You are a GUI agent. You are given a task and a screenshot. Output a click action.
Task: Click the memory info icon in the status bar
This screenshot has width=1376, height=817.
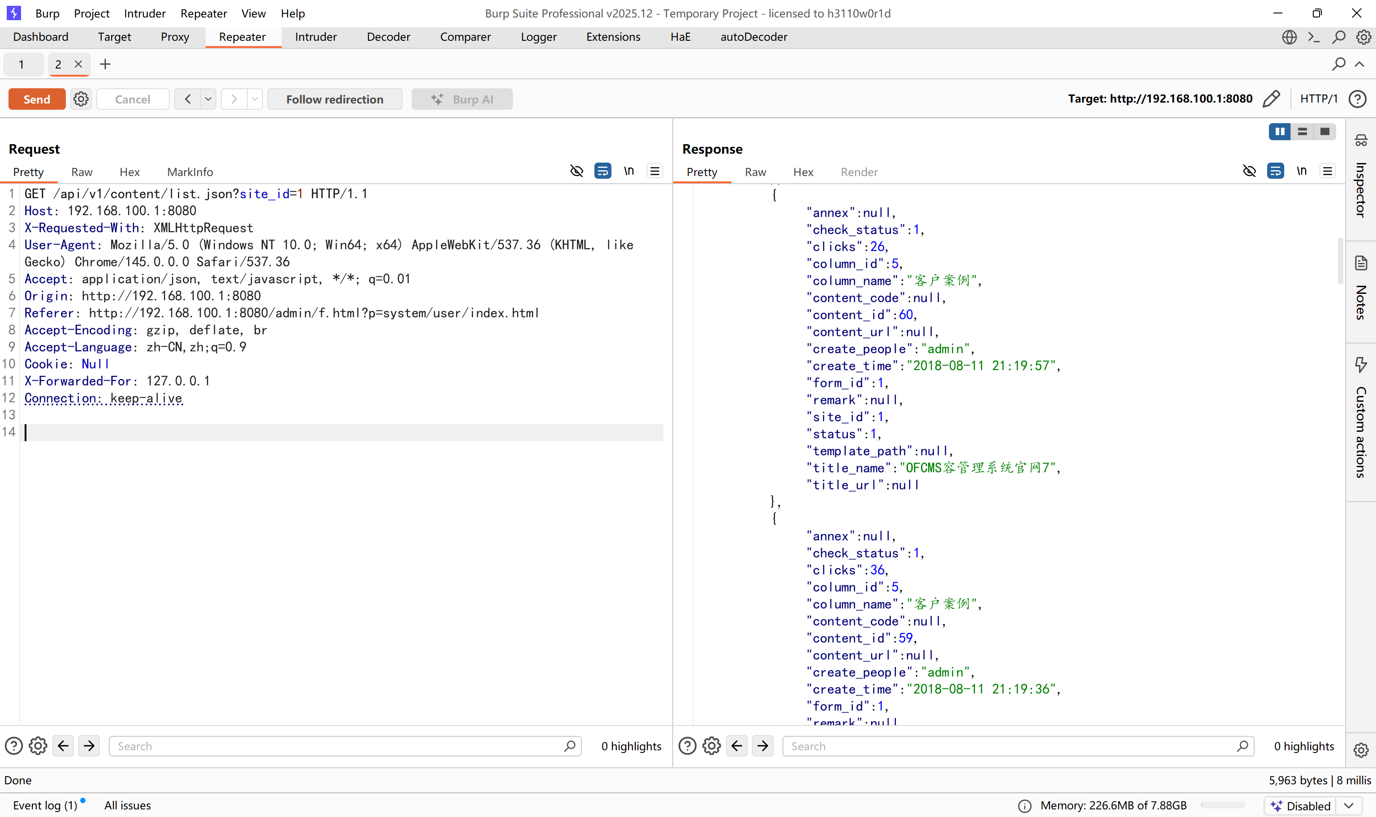(1024, 806)
